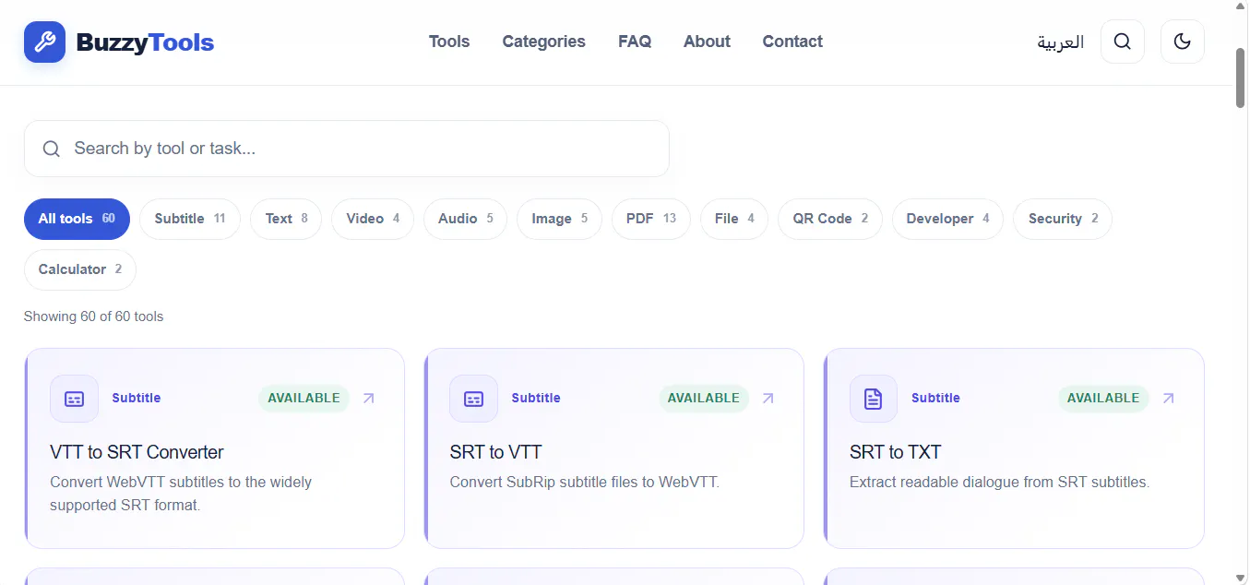Click the SRT to VTT subtitle icon

click(x=473, y=399)
